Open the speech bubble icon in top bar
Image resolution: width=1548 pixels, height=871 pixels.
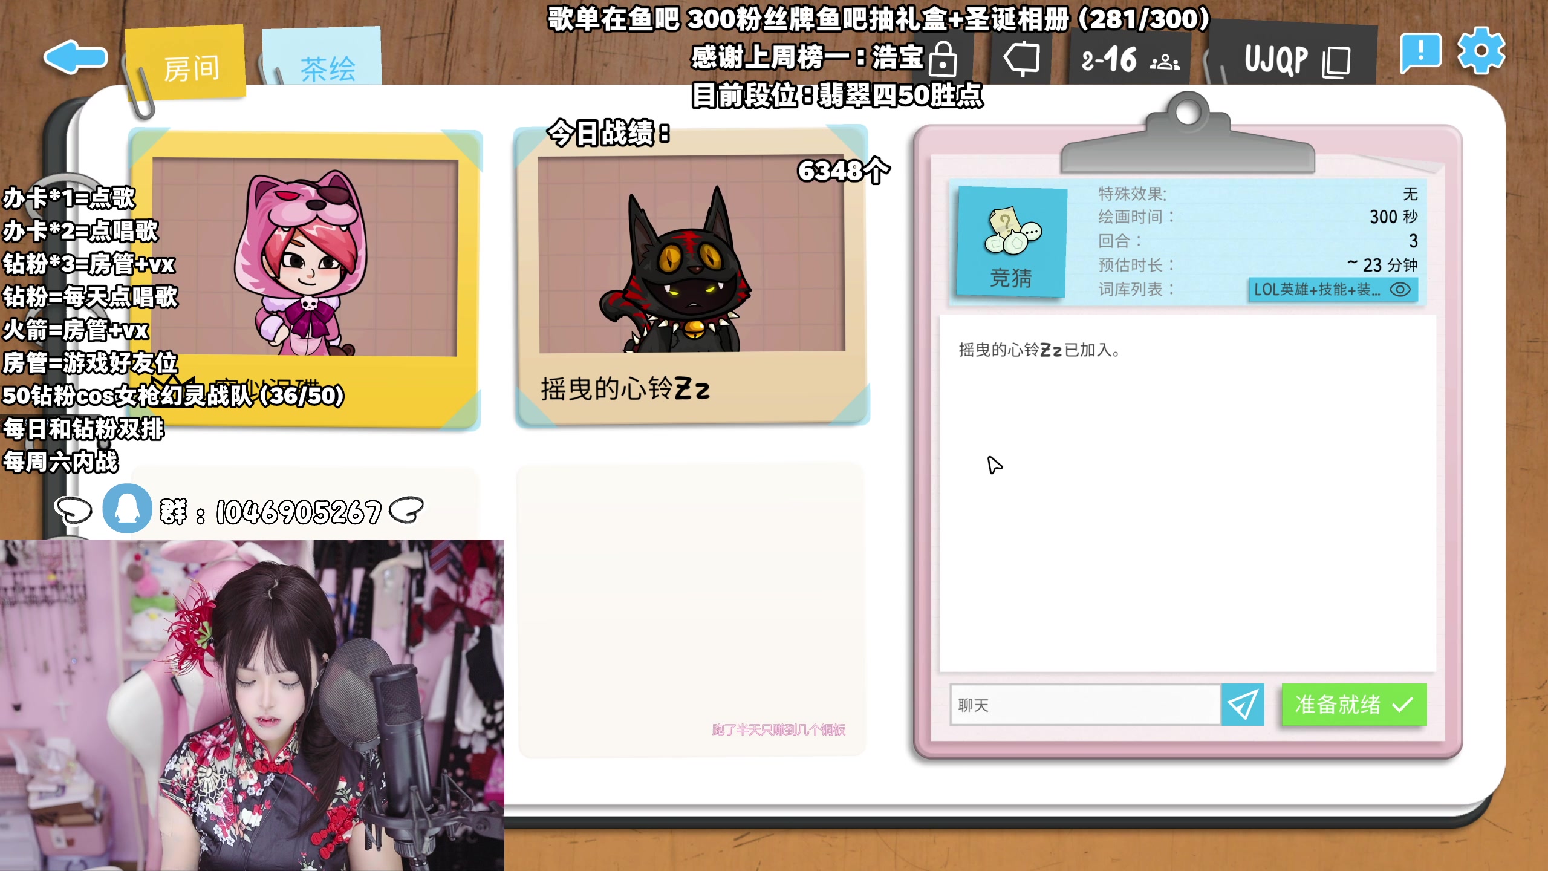[1021, 59]
